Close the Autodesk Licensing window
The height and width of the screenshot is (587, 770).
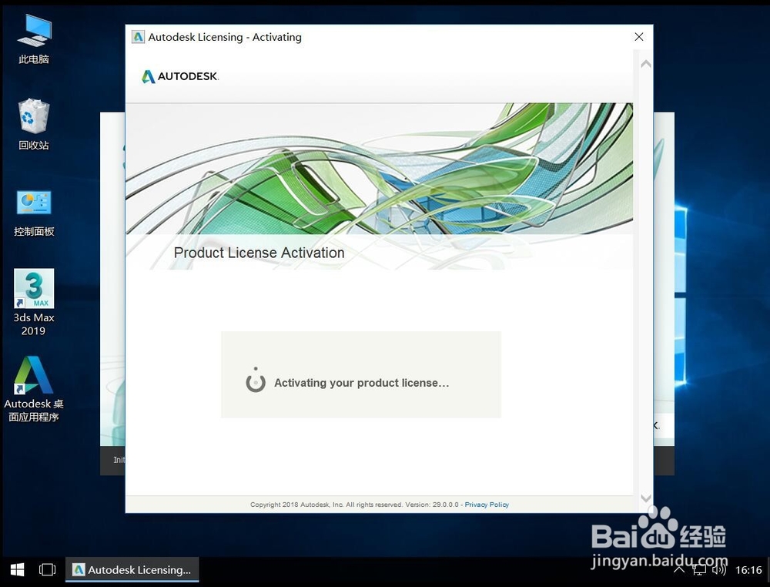[639, 37]
